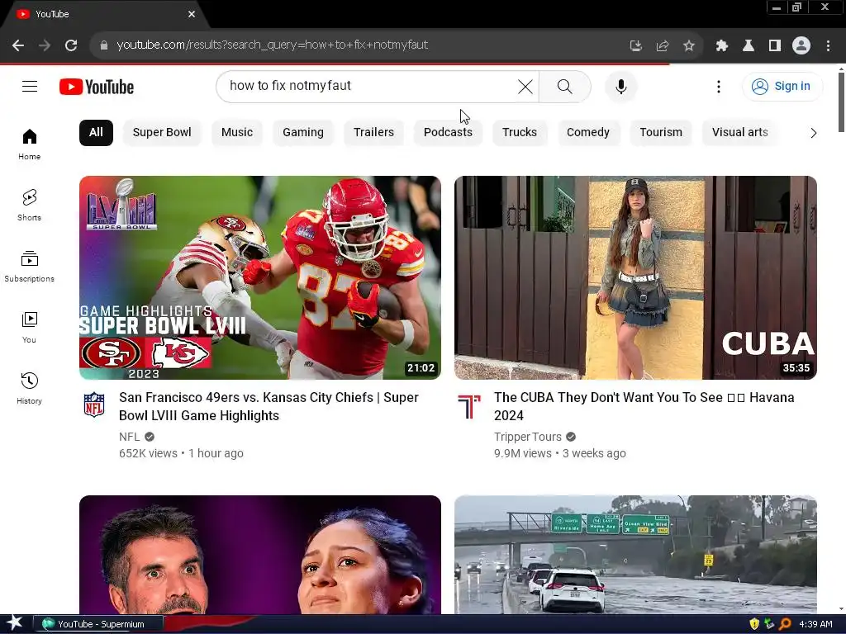Viewport: 846px width, 634px height.
Task: Reload the page with the refresh icon
Action: click(x=71, y=45)
